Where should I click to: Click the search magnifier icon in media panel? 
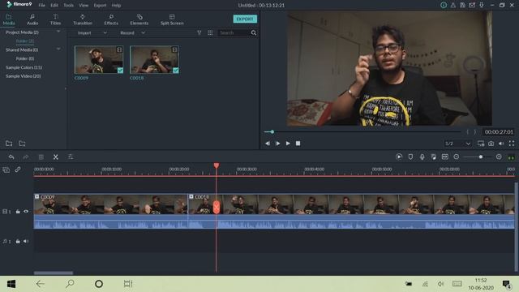[x=254, y=32]
